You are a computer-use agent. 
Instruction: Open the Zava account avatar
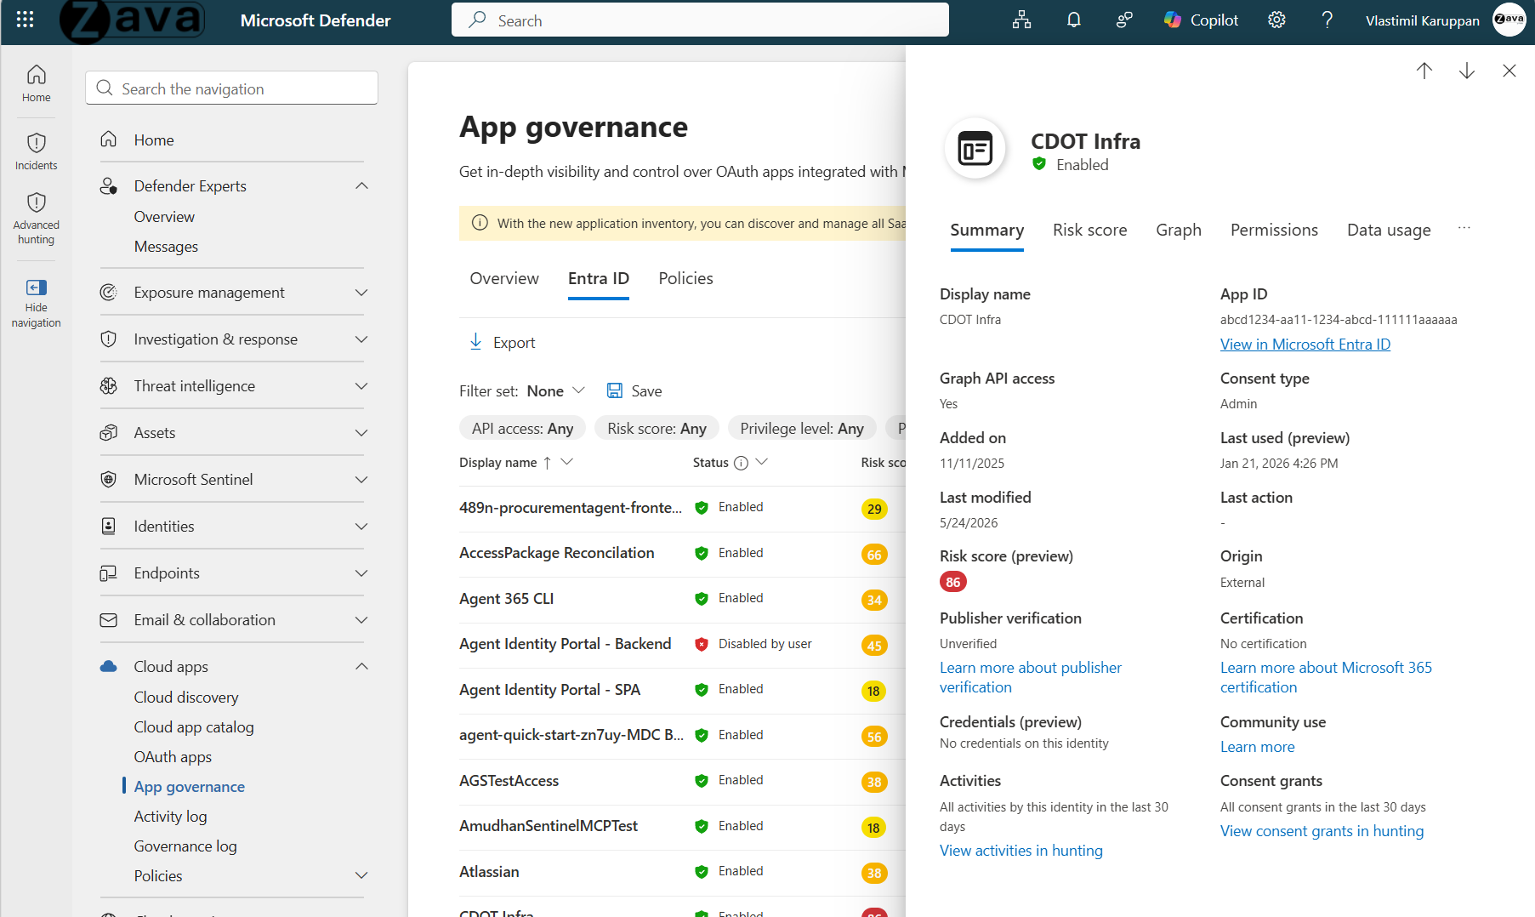(x=1509, y=20)
